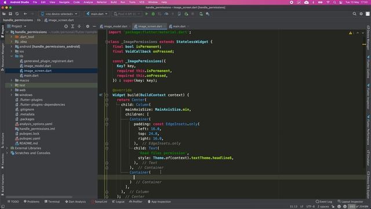Select opened file target icon in Project panel

click(x=66, y=26)
